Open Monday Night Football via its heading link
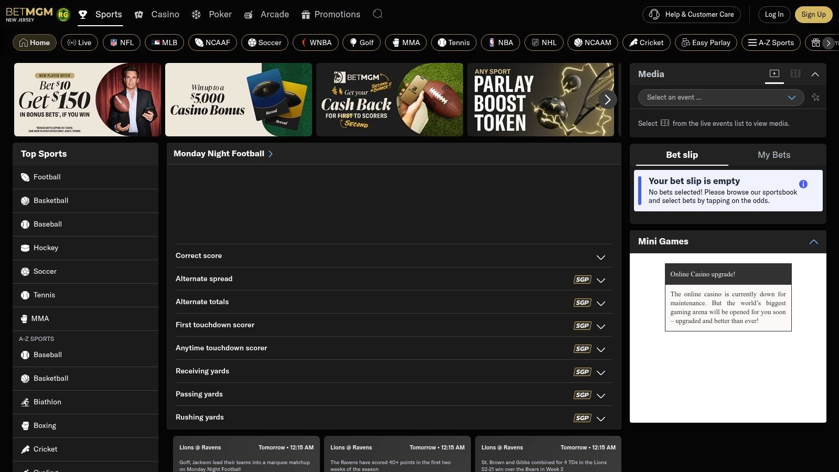This screenshot has height=472, width=839. tap(223, 154)
